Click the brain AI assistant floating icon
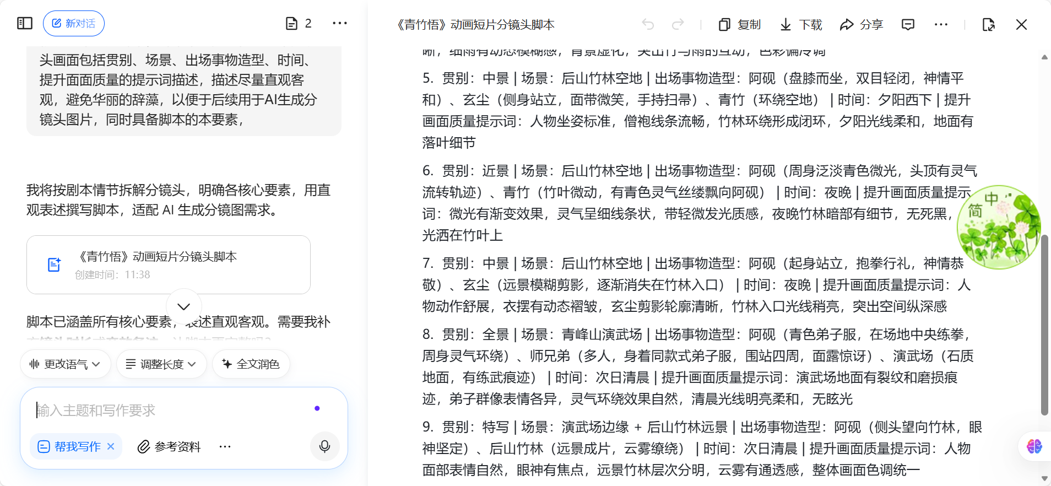This screenshot has width=1051, height=486. pos(1034,446)
